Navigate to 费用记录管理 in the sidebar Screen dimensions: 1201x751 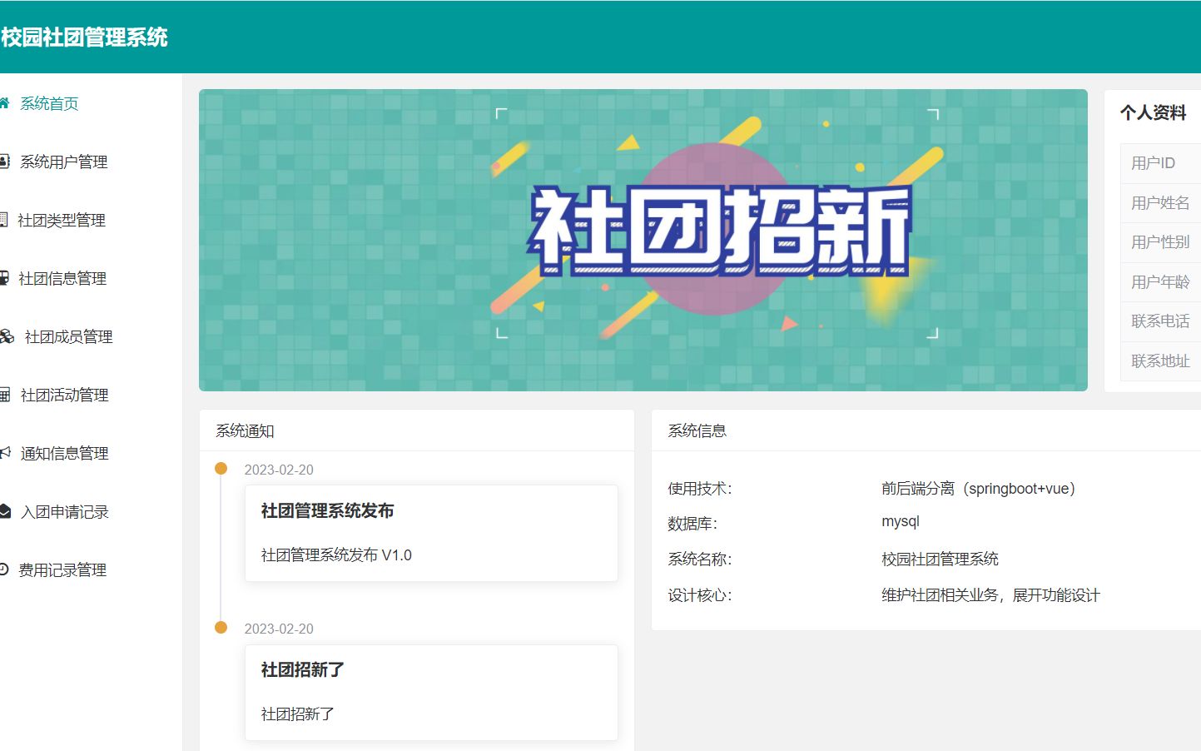tap(62, 569)
